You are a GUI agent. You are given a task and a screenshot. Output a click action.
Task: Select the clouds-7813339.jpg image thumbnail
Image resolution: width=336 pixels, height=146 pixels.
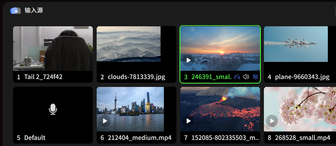coord(129,44)
